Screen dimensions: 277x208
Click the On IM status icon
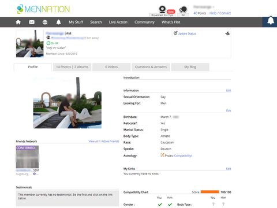pos(48,43)
